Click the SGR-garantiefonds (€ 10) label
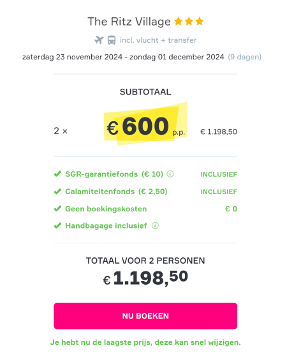The width and height of the screenshot is (287, 364). tap(114, 174)
